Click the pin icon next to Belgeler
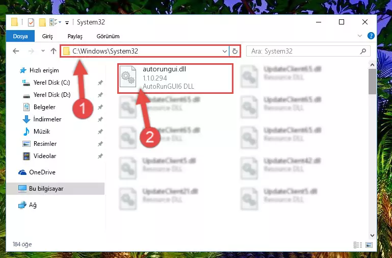Screen dimensions: 392x258 click(100, 107)
